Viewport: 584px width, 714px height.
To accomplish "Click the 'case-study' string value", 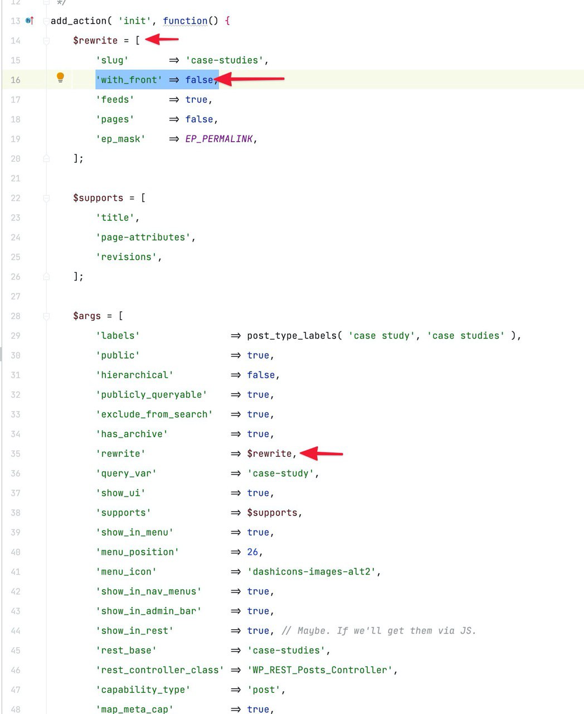I will coord(281,474).
